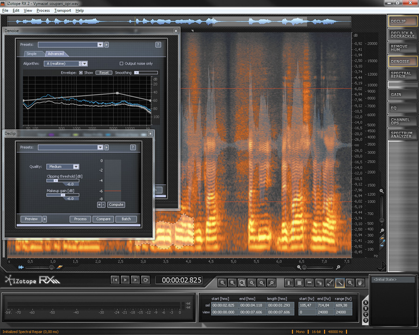
Task: Click the Makeup gain slider
Action: 63,195
